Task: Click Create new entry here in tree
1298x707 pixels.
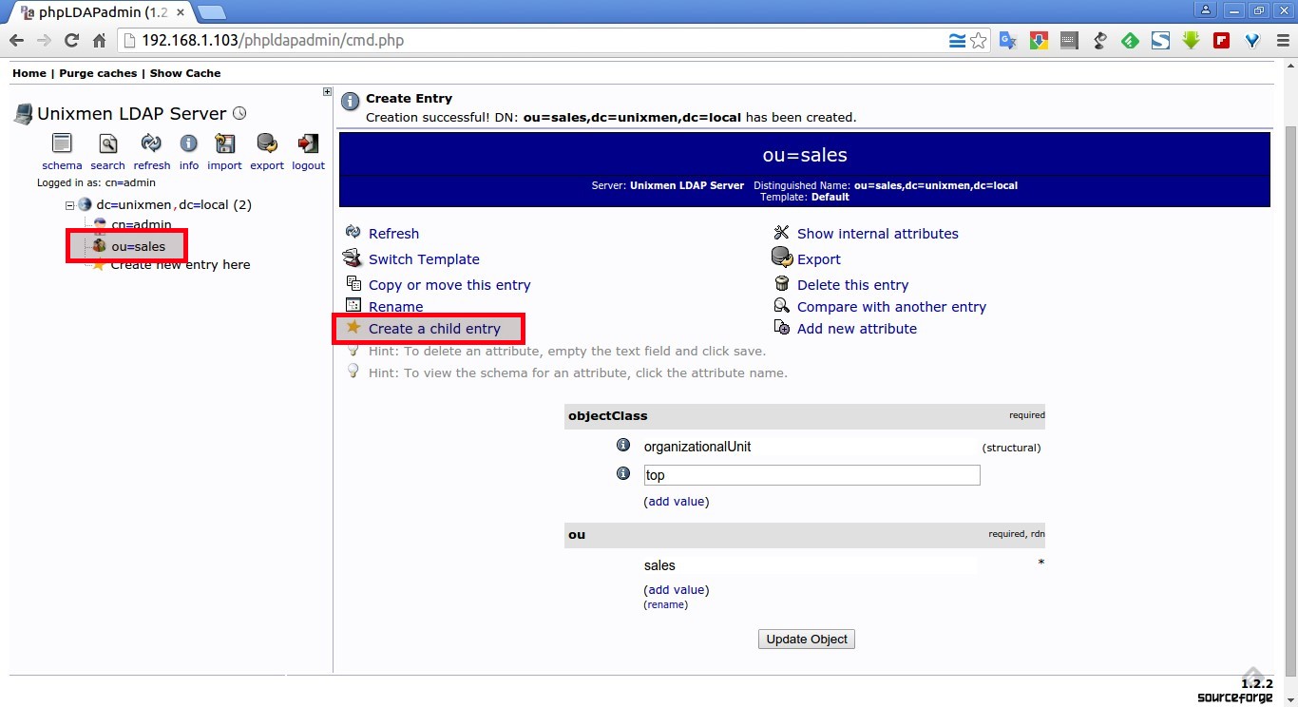Action: [181, 264]
